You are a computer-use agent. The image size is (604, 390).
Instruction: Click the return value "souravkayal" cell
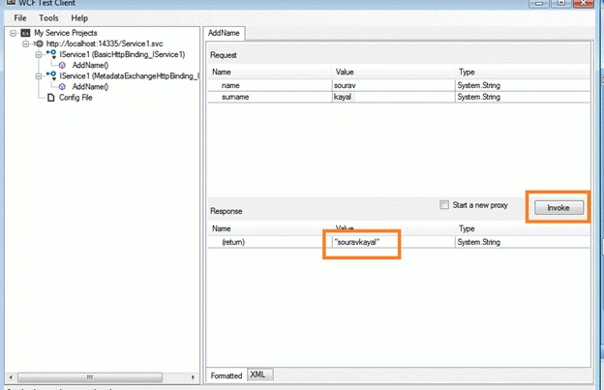coord(393,242)
